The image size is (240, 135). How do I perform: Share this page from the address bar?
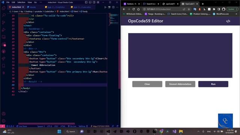click(x=184, y=9)
